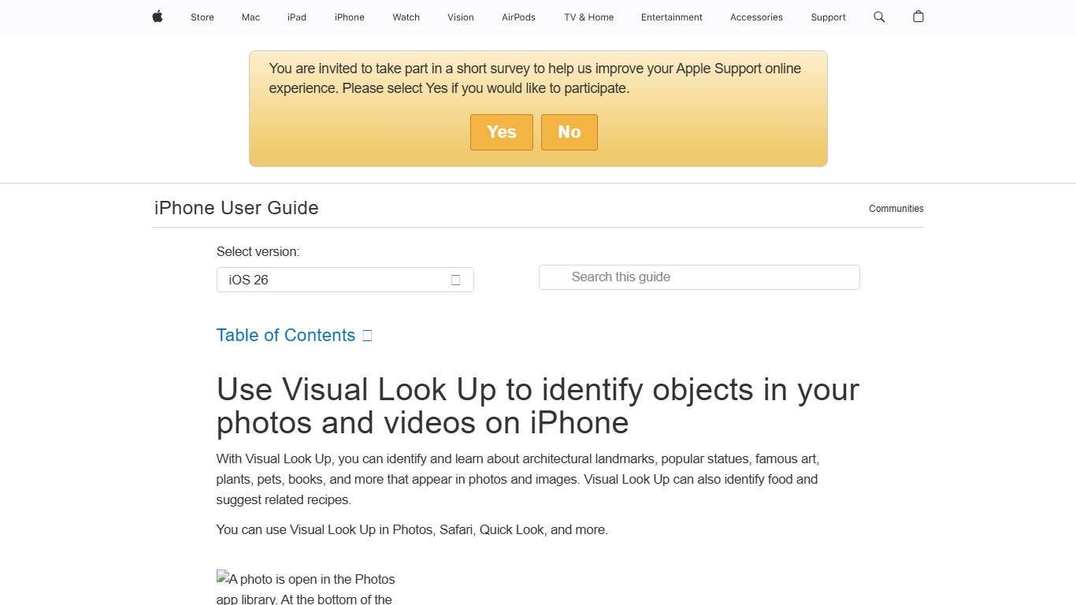Expand the Table of Contents
This screenshot has height=605, width=1076.
285,335
